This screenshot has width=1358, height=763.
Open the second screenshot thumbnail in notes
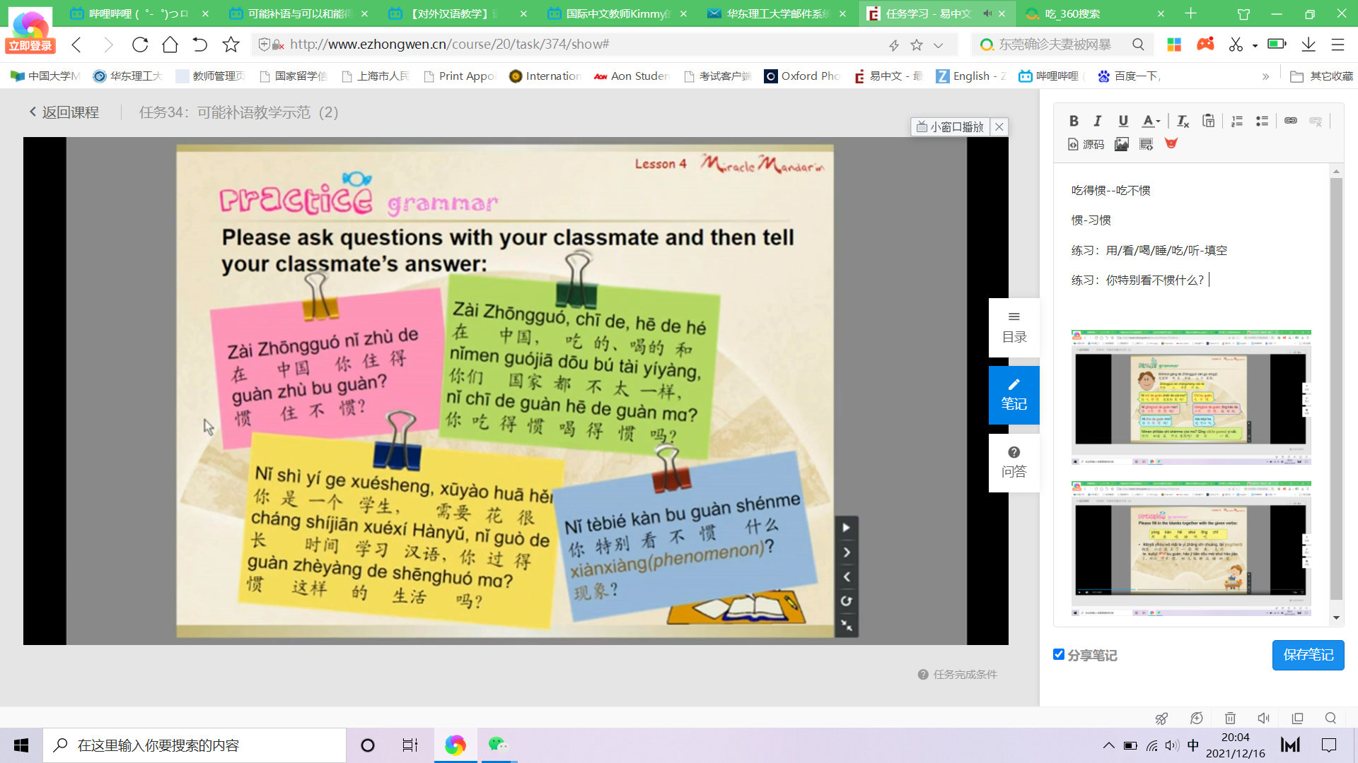[x=1191, y=549]
